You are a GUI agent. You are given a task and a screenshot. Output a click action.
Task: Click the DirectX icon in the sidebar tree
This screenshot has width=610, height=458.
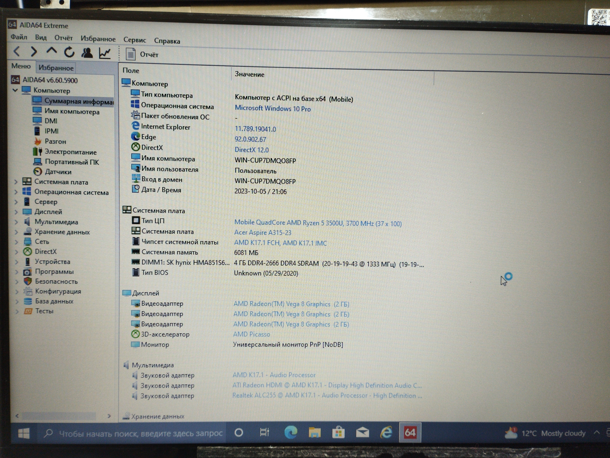click(x=28, y=252)
